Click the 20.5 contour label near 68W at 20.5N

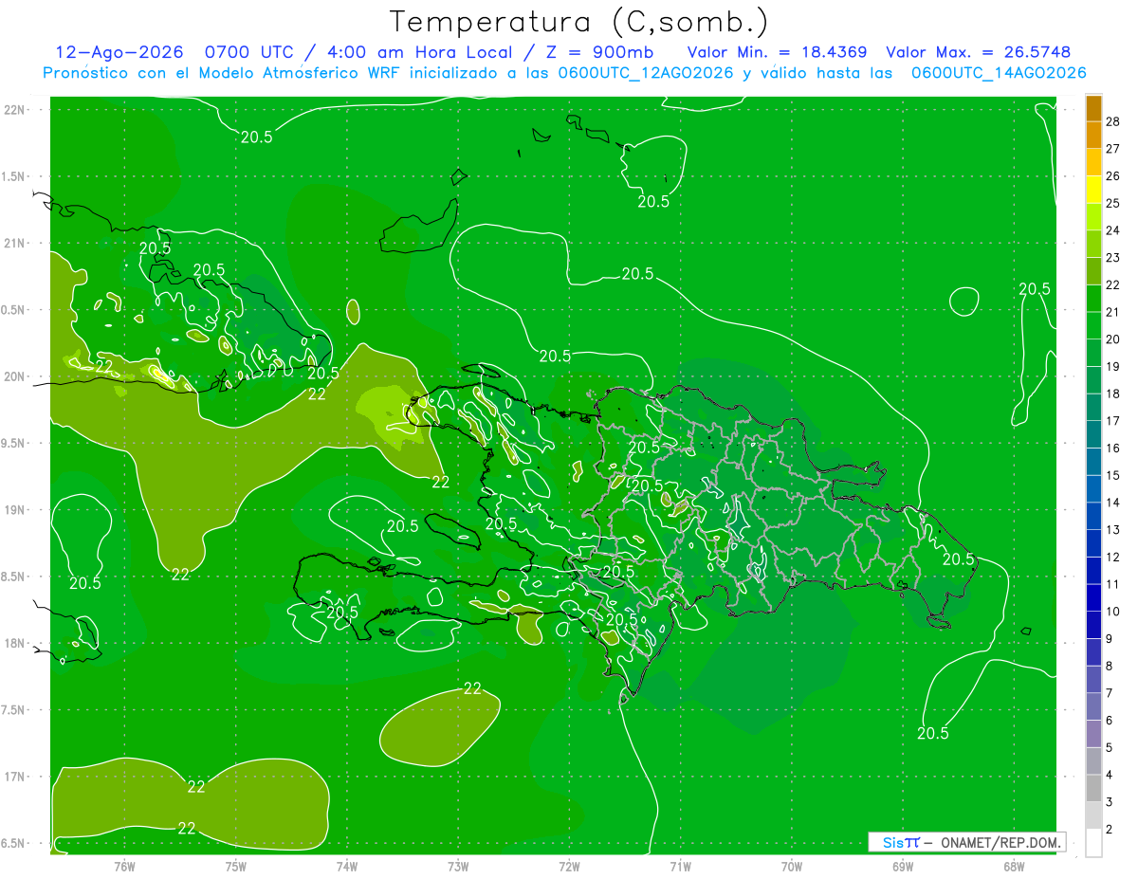pos(1035,289)
